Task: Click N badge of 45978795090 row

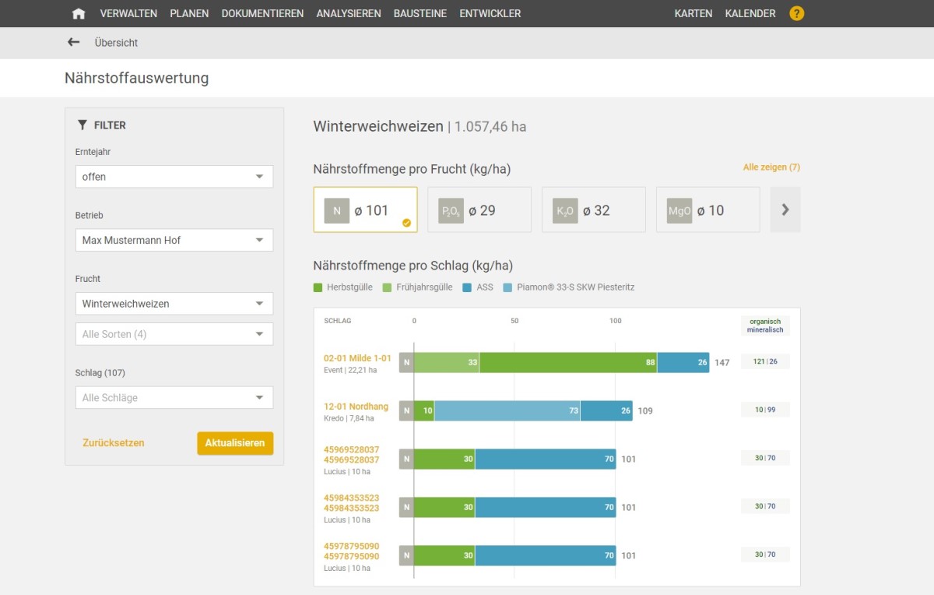Action: pyautogui.click(x=406, y=555)
